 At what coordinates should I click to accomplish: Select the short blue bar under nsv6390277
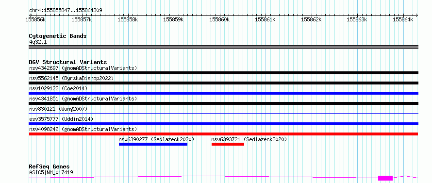point(153,144)
